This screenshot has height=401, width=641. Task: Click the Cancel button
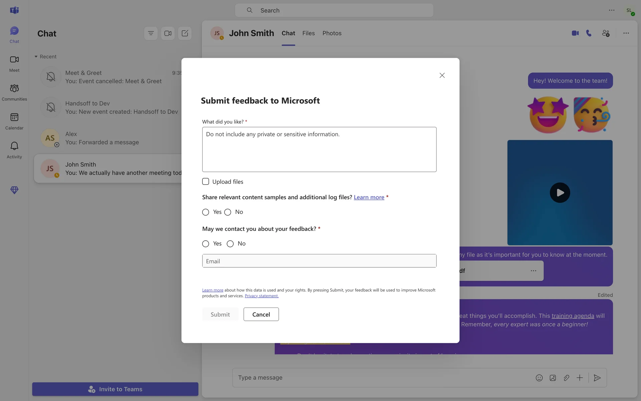(261, 314)
